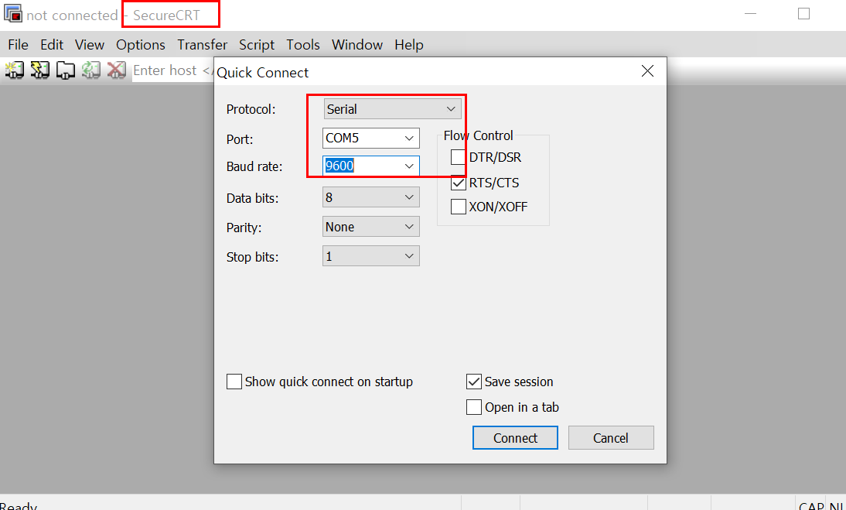Check the Open in a tab option

tap(474, 407)
